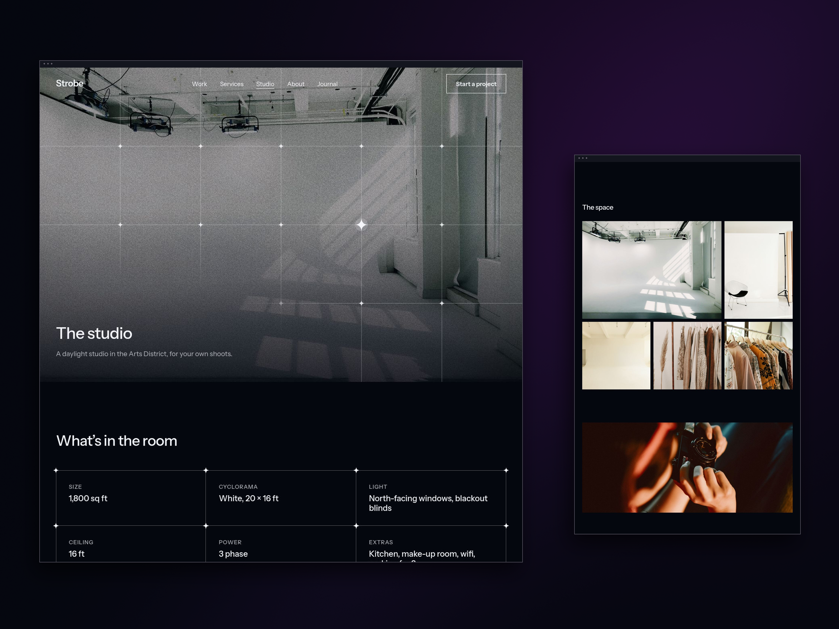Image resolution: width=839 pixels, height=629 pixels.
Task: Open the Services nav link
Action: click(232, 84)
